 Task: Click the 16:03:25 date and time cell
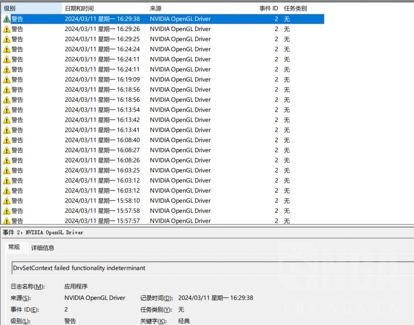[x=102, y=170]
